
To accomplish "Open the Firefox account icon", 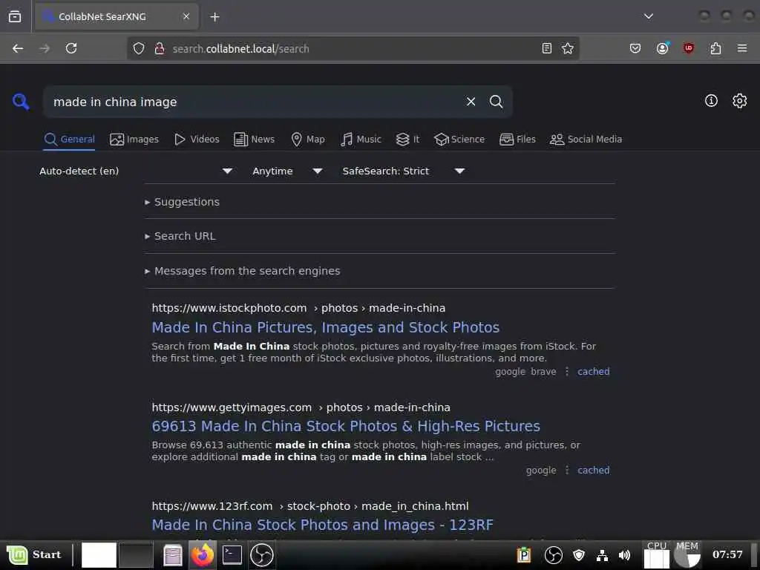I will click(x=662, y=48).
